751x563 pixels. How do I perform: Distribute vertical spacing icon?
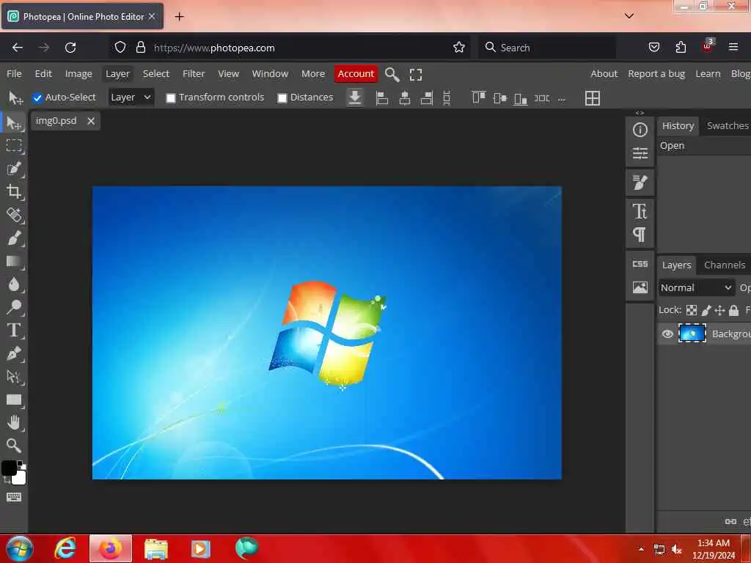pos(447,98)
